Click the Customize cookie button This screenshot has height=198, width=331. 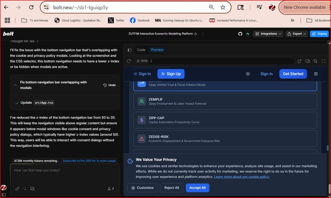[143, 188]
